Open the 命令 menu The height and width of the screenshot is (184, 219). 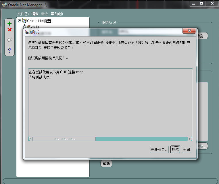pyautogui.click(x=45, y=14)
